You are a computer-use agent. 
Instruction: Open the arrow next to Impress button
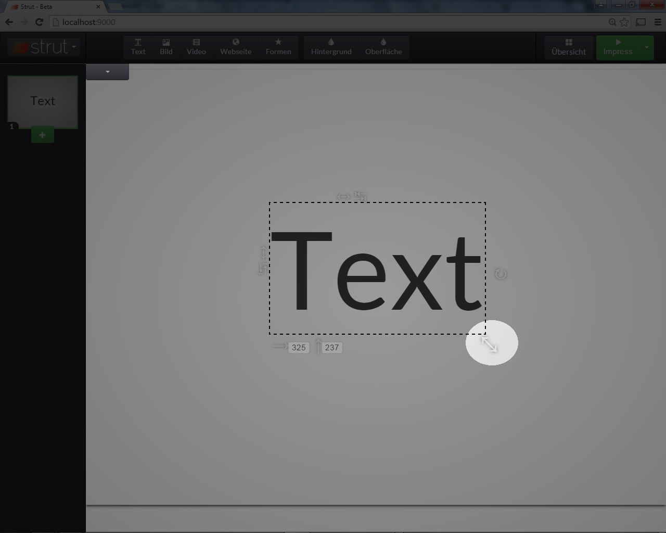tap(647, 47)
